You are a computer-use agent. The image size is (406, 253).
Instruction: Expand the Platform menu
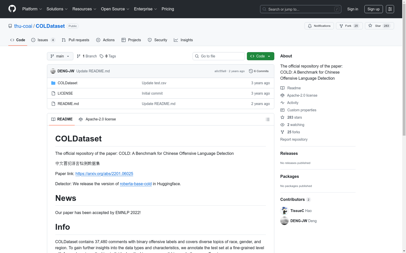coord(32,9)
